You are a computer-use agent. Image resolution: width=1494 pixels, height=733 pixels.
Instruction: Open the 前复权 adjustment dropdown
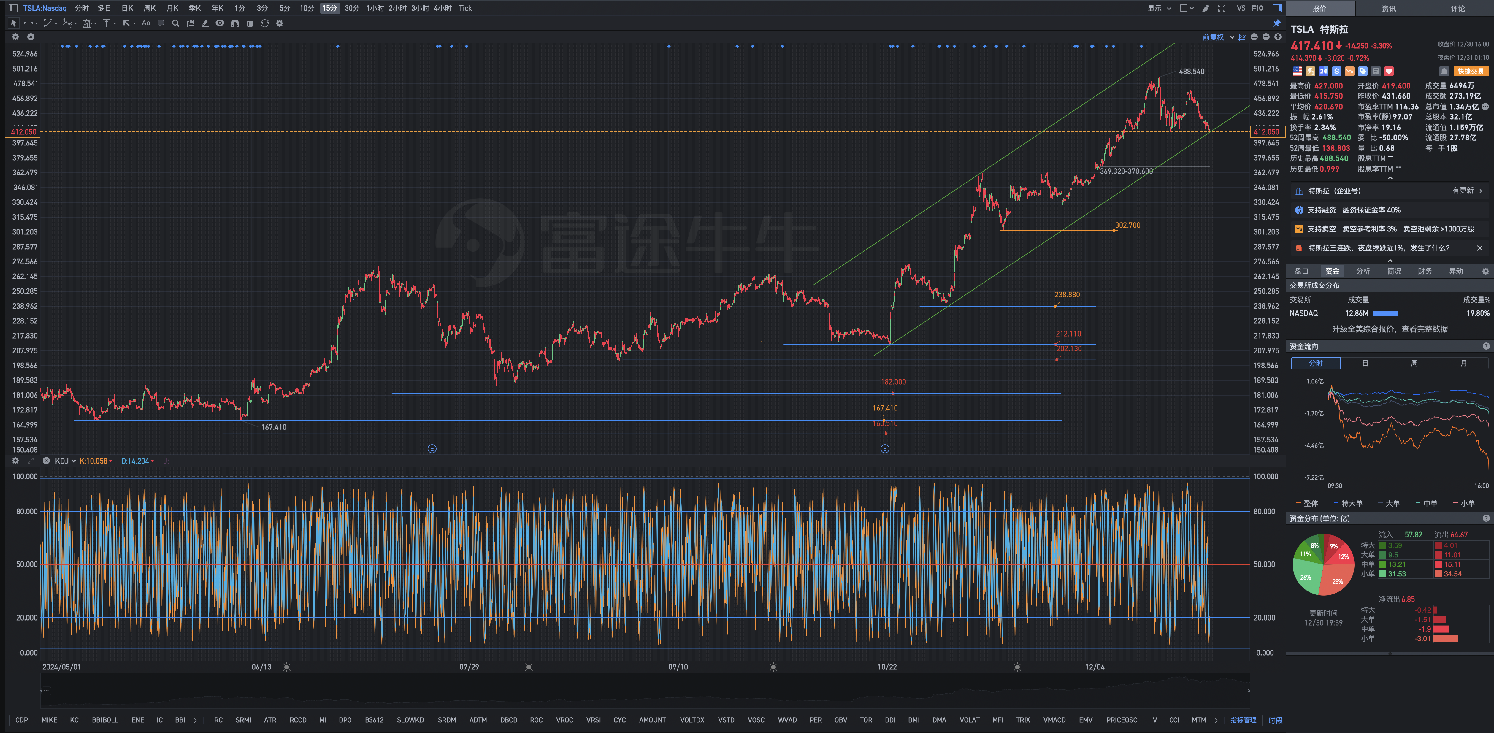click(1218, 37)
